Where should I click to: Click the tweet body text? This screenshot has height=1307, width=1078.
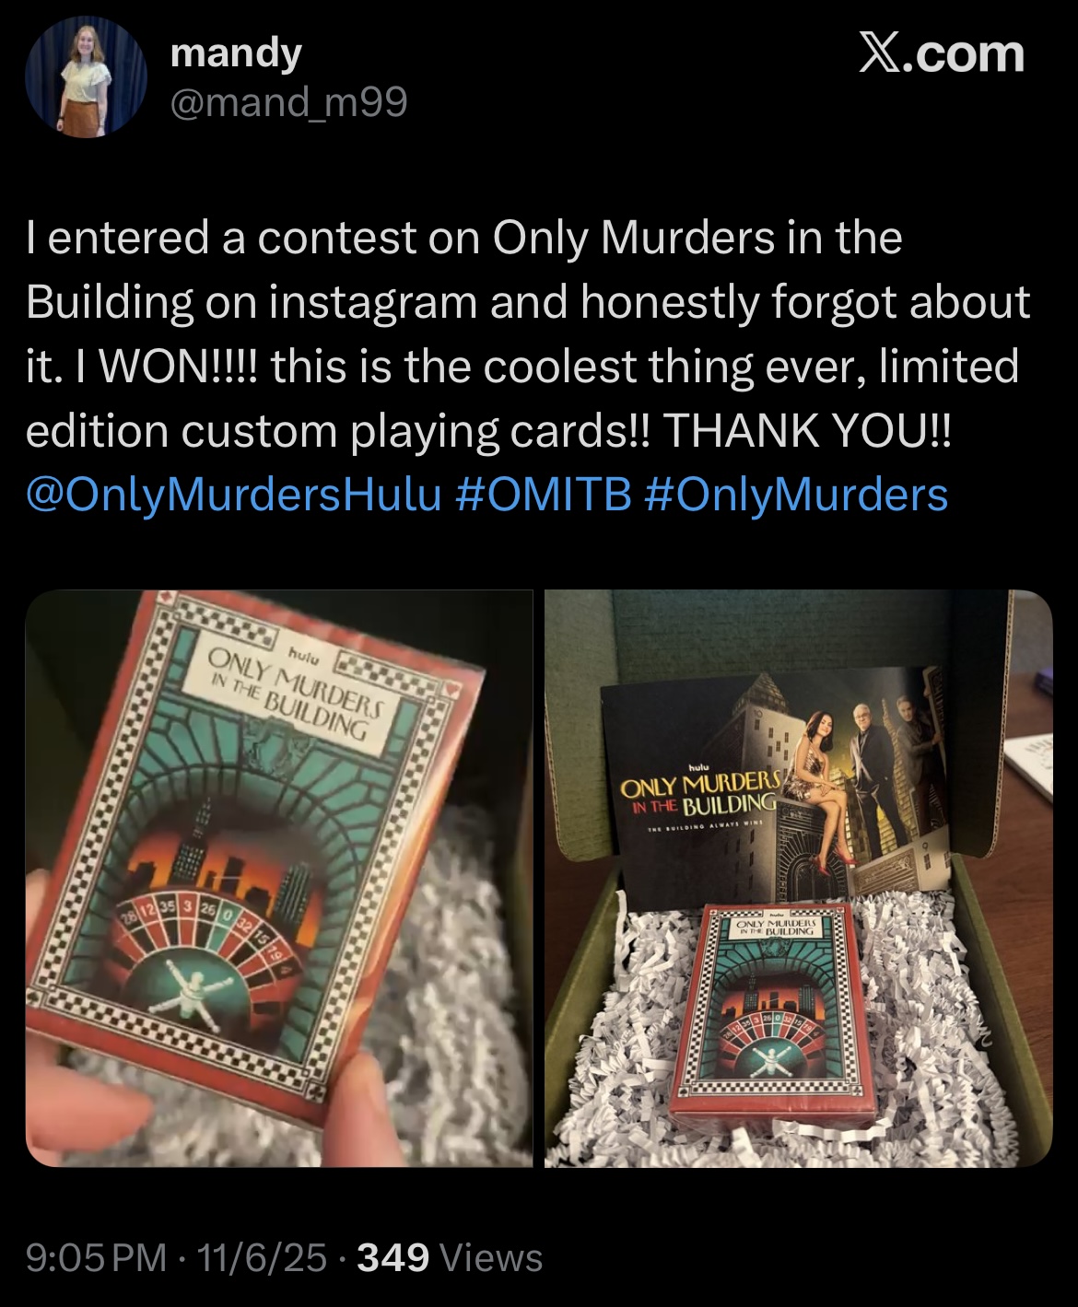coord(528,366)
